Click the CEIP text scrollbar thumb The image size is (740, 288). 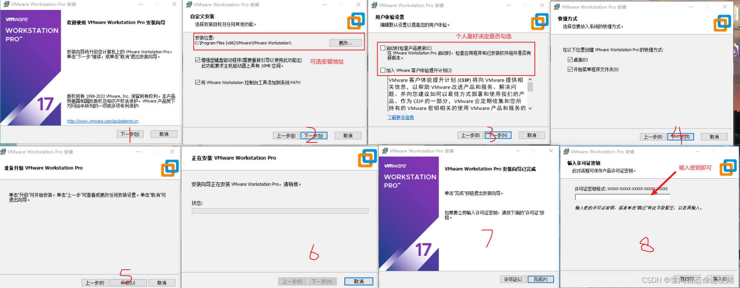click(530, 87)
